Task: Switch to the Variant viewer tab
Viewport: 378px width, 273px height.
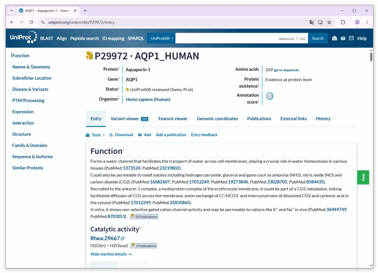Action: (129, 119)
